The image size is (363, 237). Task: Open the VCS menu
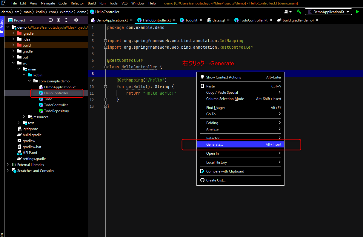tap(124, 3)
